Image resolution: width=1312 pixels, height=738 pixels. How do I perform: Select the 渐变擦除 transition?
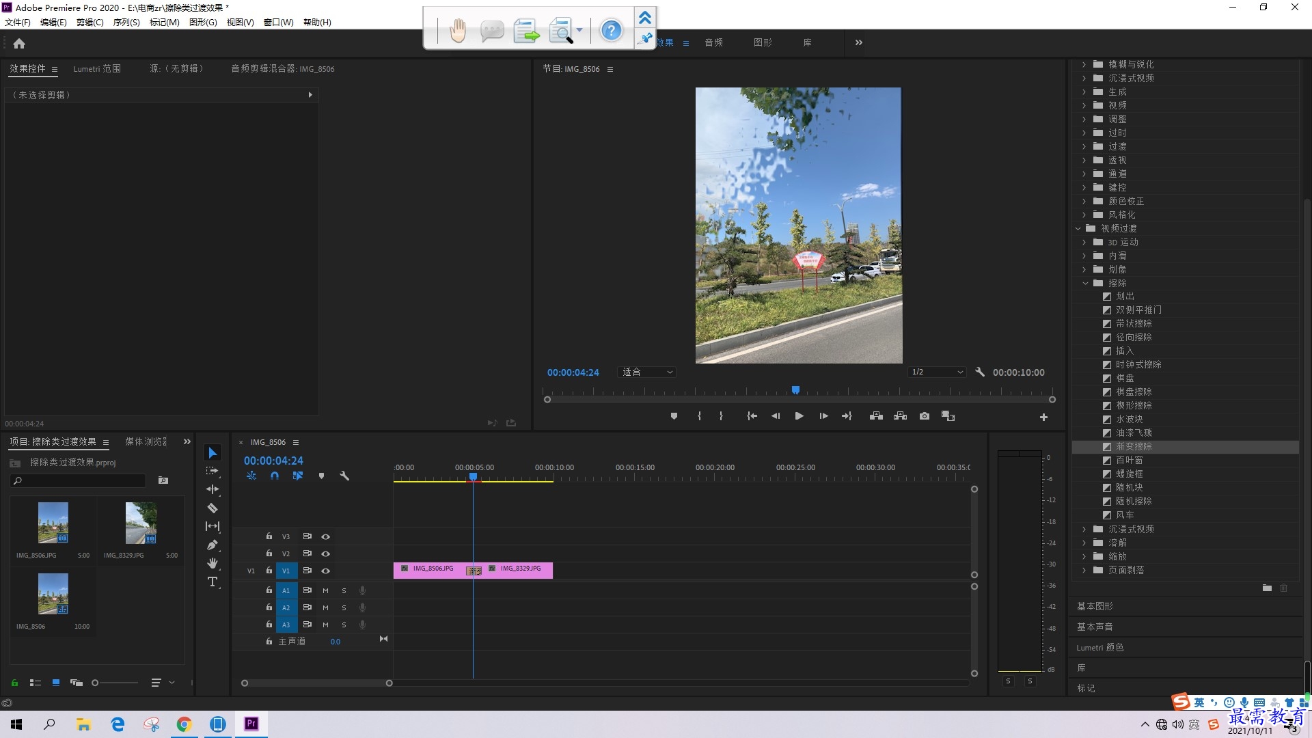[1185, 446]
